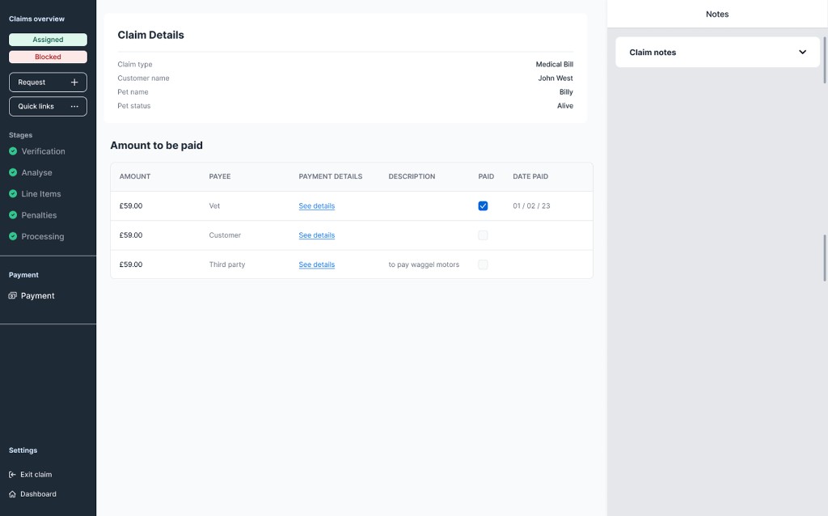Image resolution: width=828 pixels, height=516 pixels.
Task: Click the Notes panel header
Action: [717, 15]
